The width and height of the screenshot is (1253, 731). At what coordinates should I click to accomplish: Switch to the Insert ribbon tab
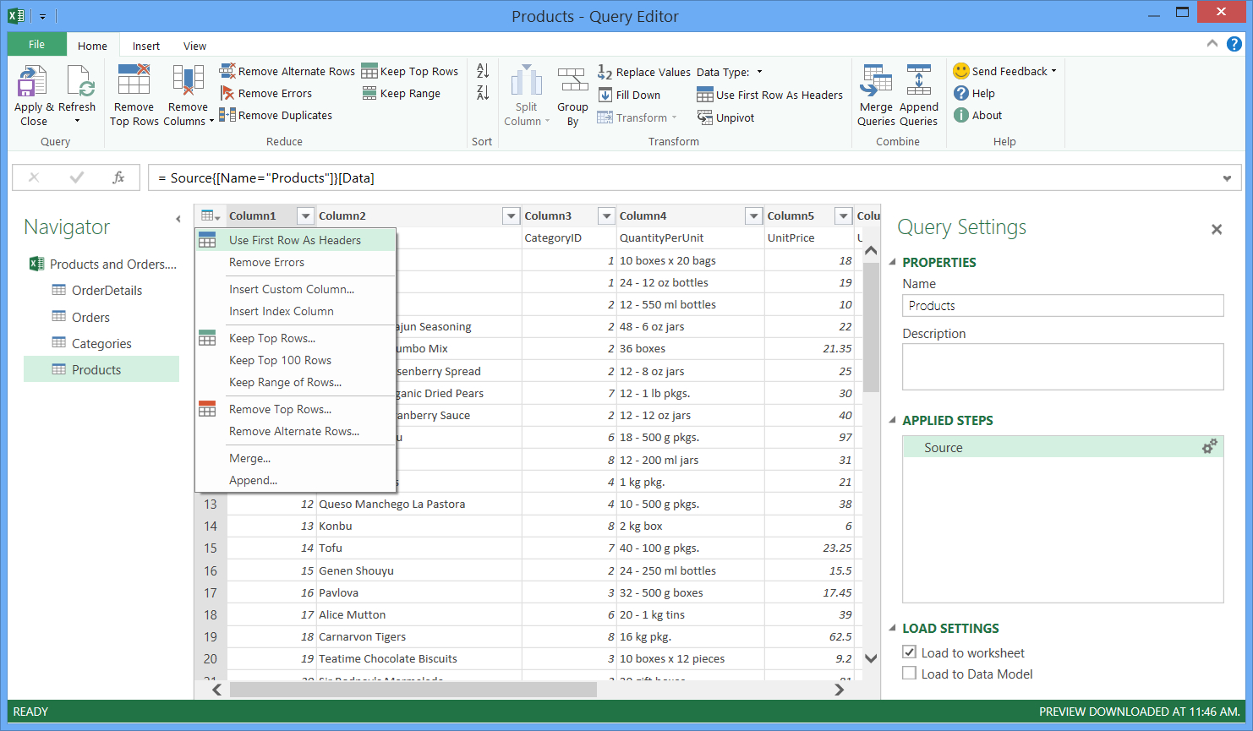point(145,45)
